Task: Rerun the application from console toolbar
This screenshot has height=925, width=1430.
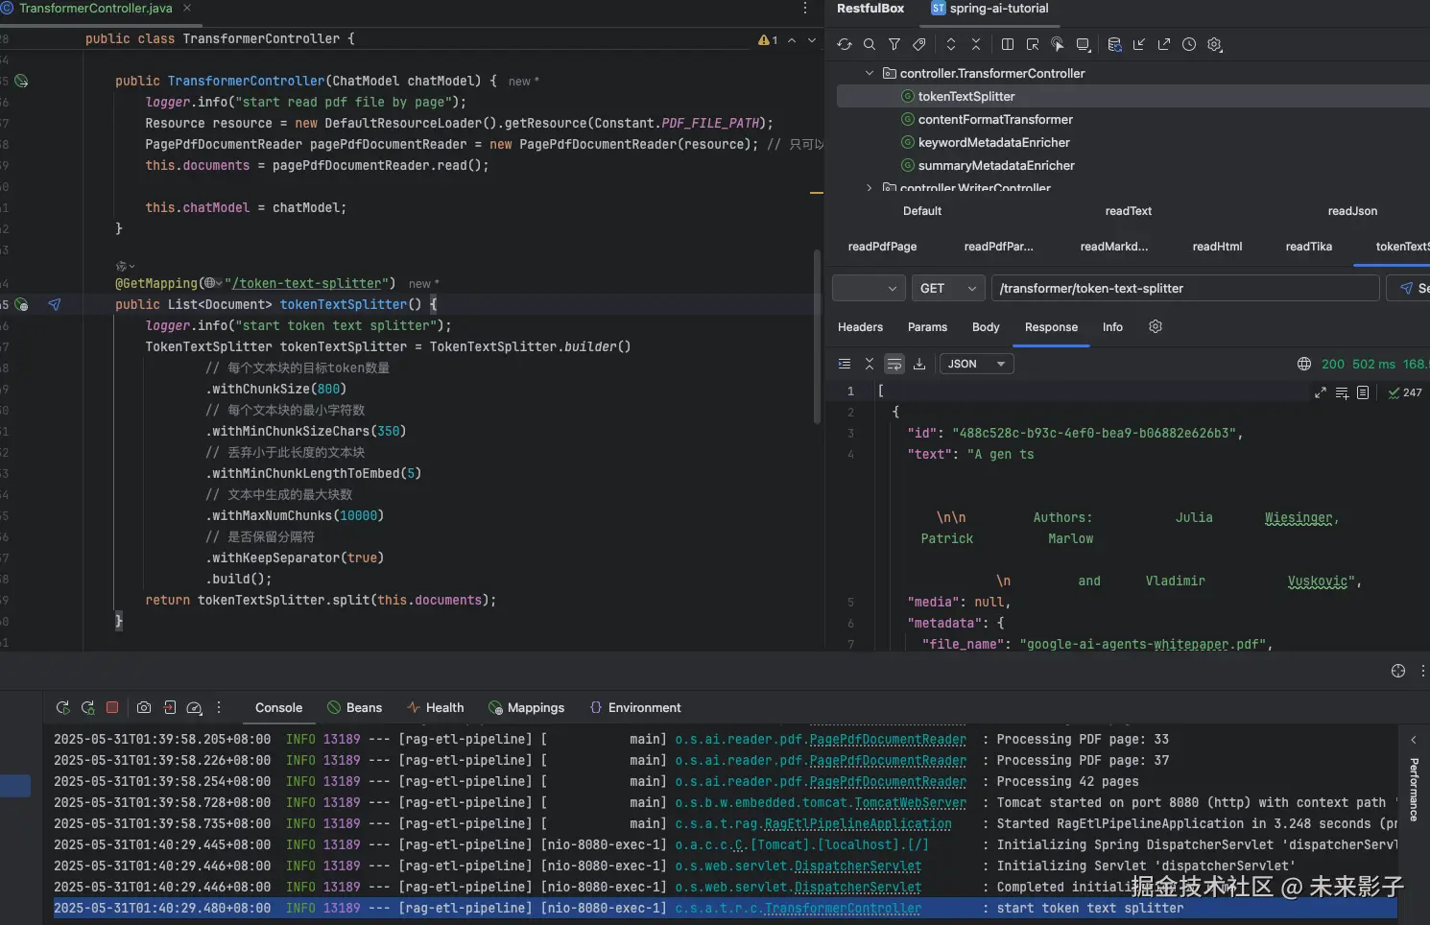Action: [x=62, y=707]
